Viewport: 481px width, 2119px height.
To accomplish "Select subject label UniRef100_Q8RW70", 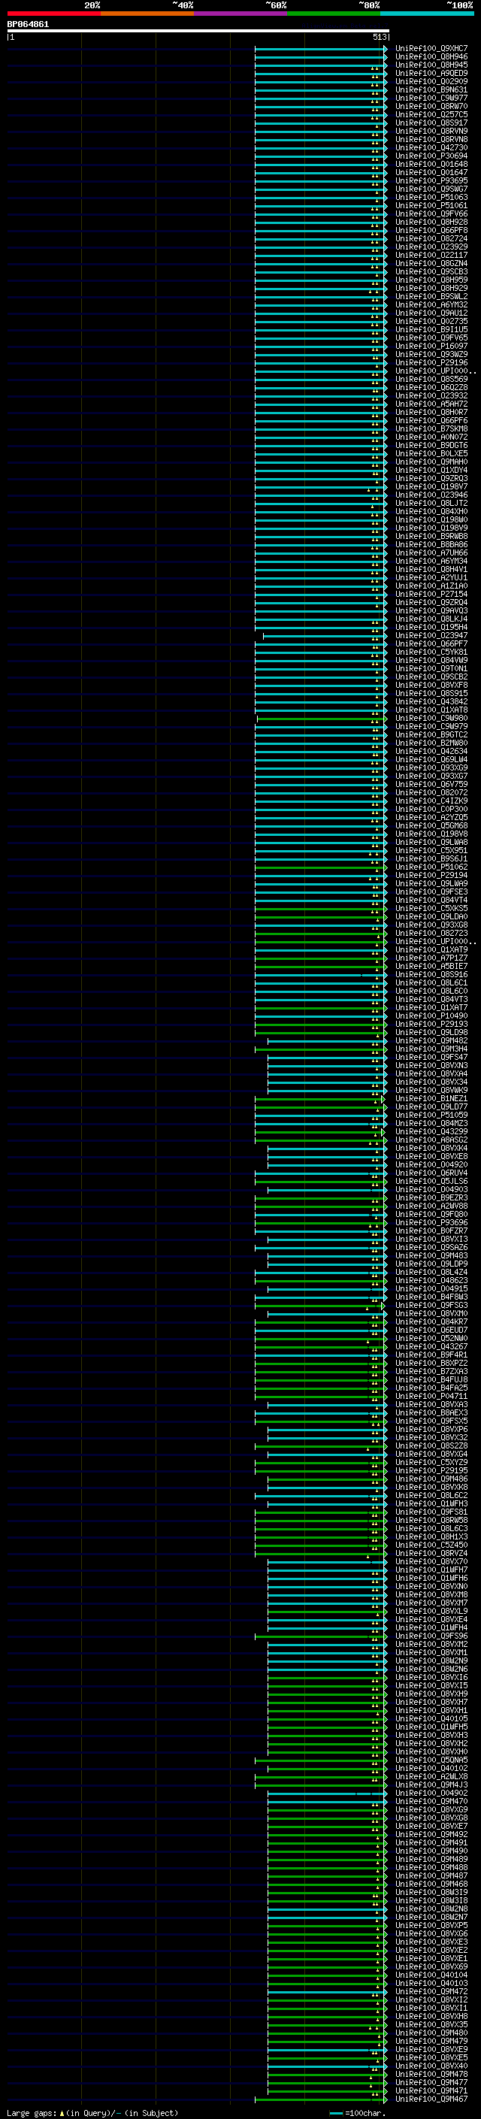I will [431, 106].
